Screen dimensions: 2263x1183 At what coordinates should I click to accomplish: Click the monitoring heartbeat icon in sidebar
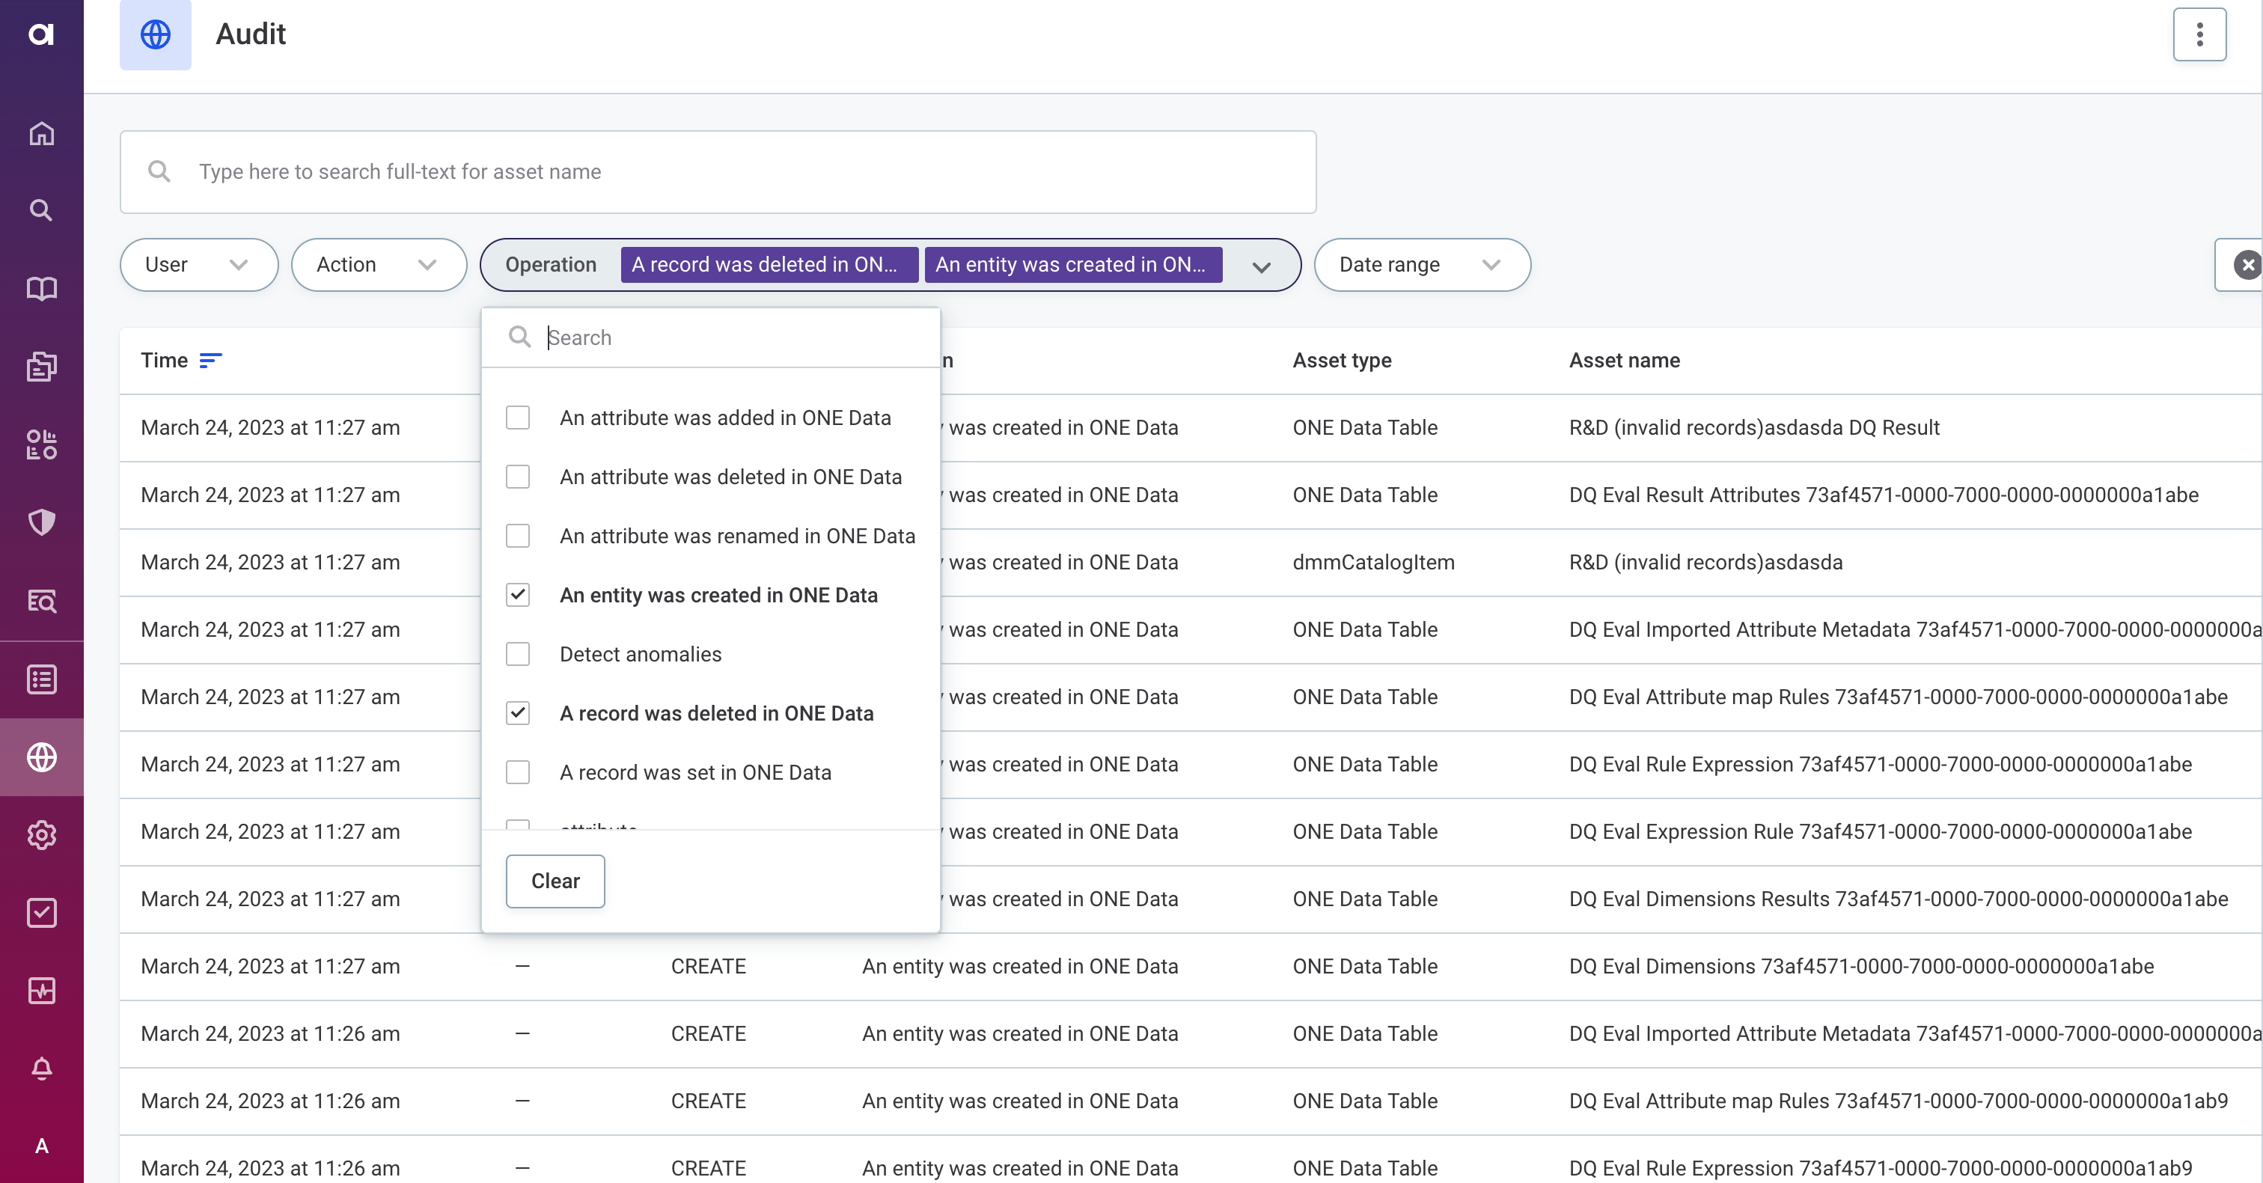(x=41, y=991)
